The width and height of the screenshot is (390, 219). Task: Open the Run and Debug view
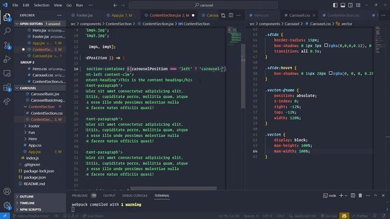click(x=7, y=59)
